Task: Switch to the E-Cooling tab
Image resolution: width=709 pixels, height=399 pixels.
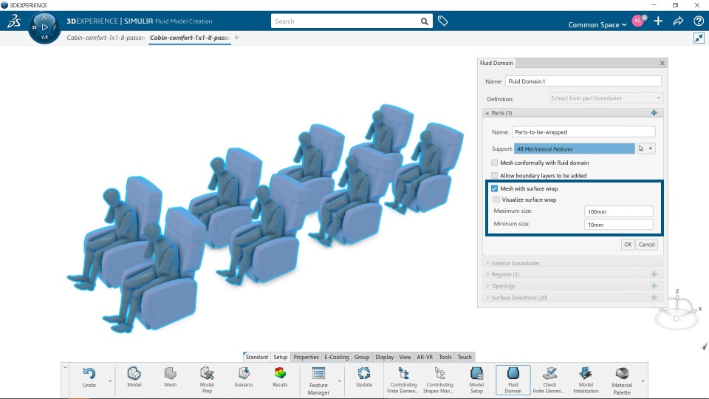Action: [x=337, y=357]
